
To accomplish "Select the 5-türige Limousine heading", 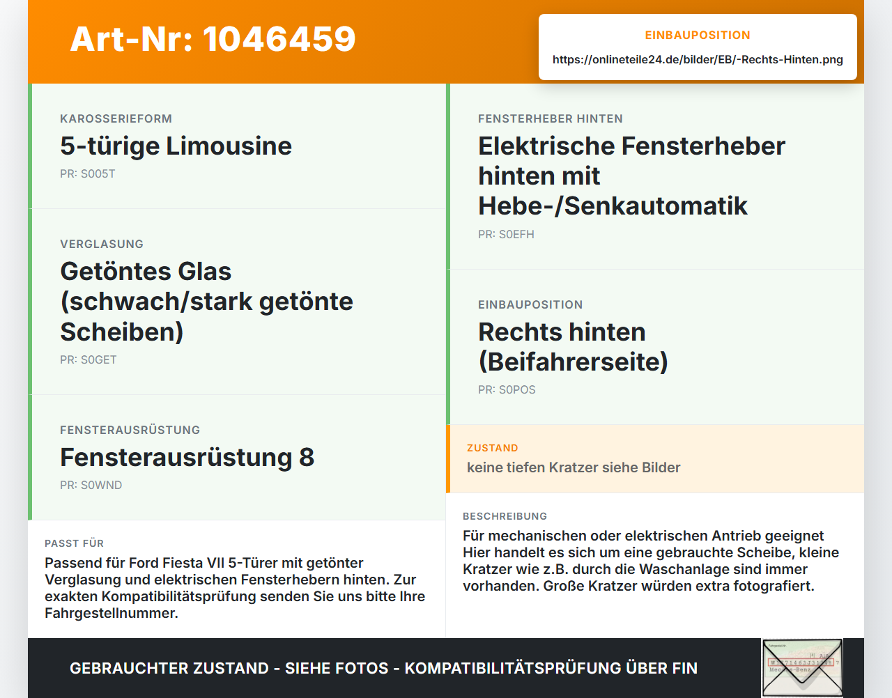I will (x=176, y=146).
